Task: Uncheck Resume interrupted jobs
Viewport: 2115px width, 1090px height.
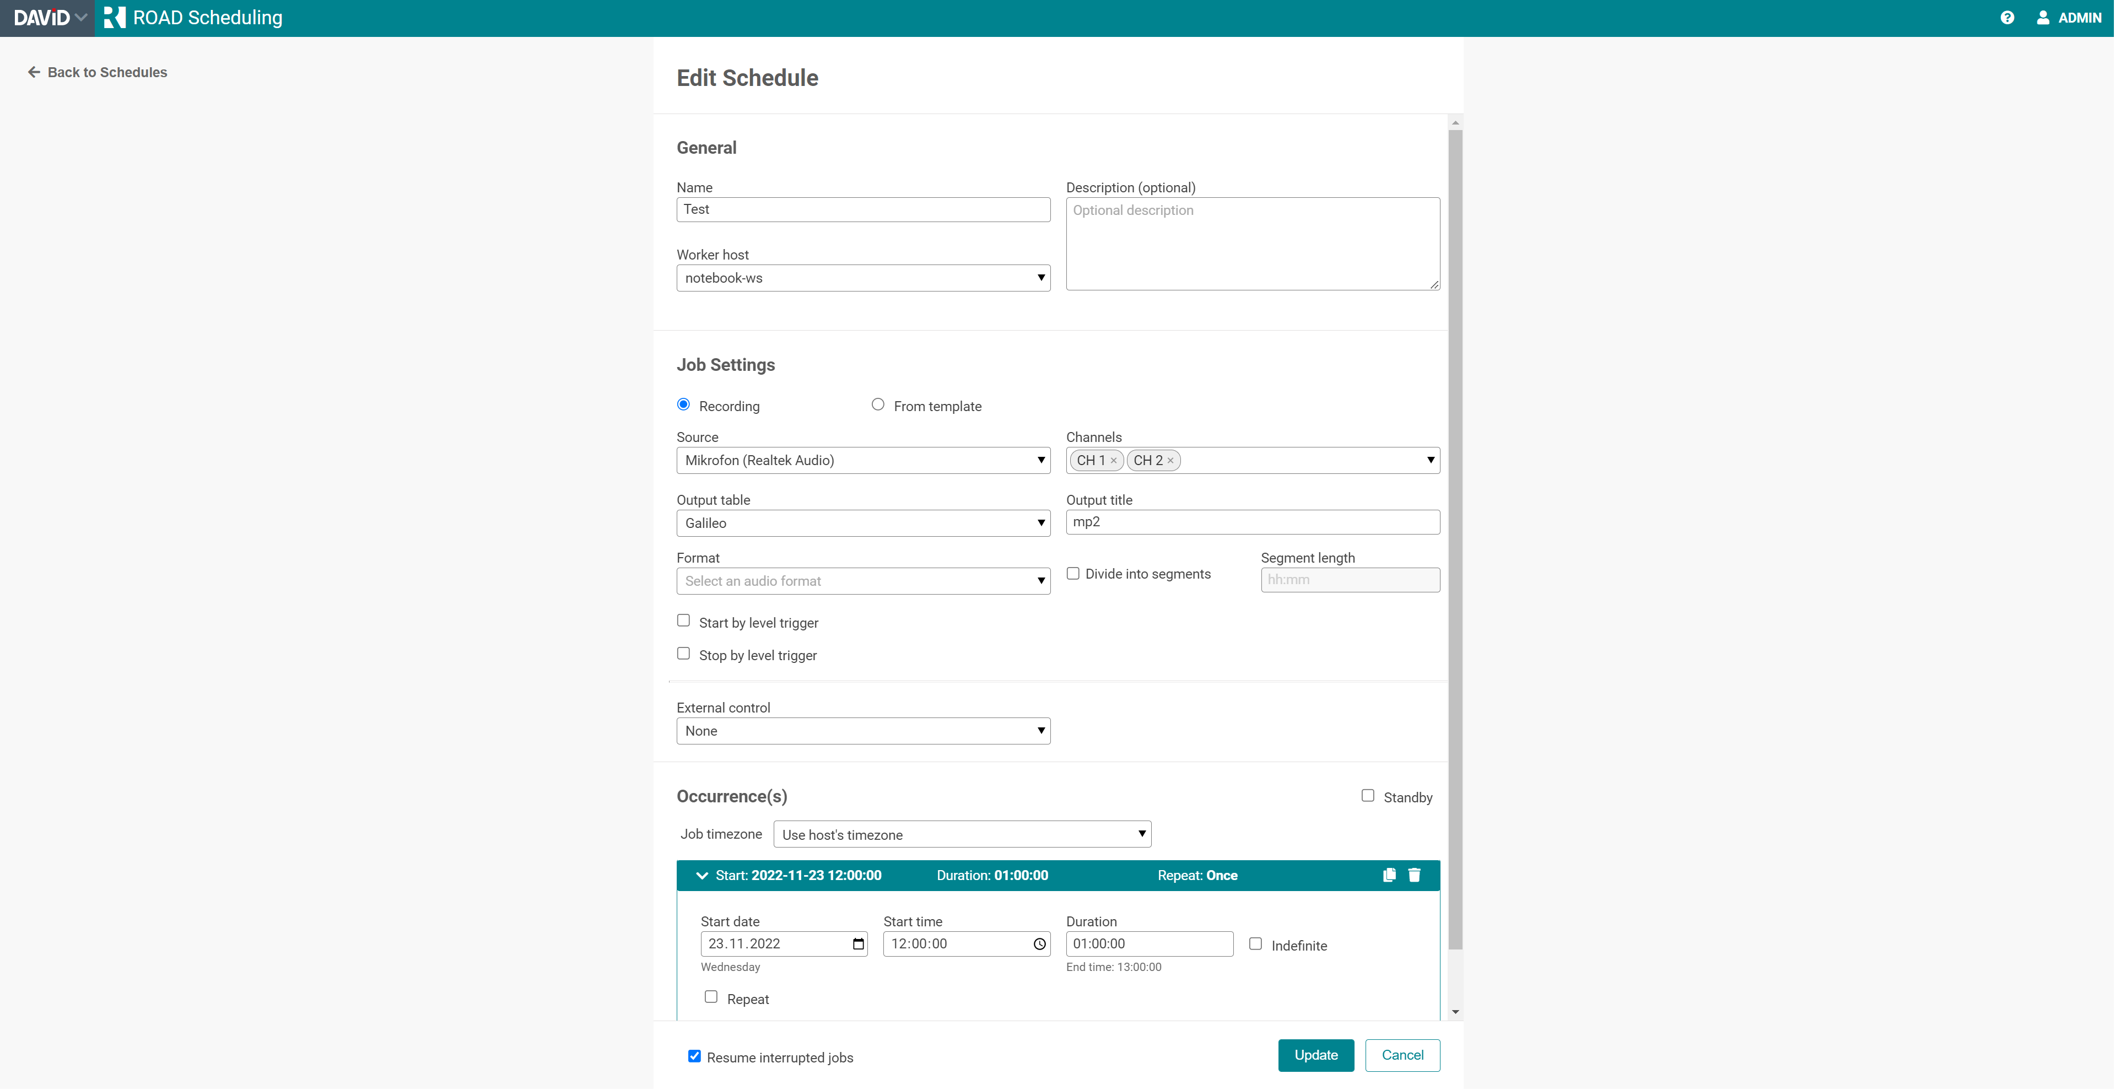Action: coord(694,1056)
